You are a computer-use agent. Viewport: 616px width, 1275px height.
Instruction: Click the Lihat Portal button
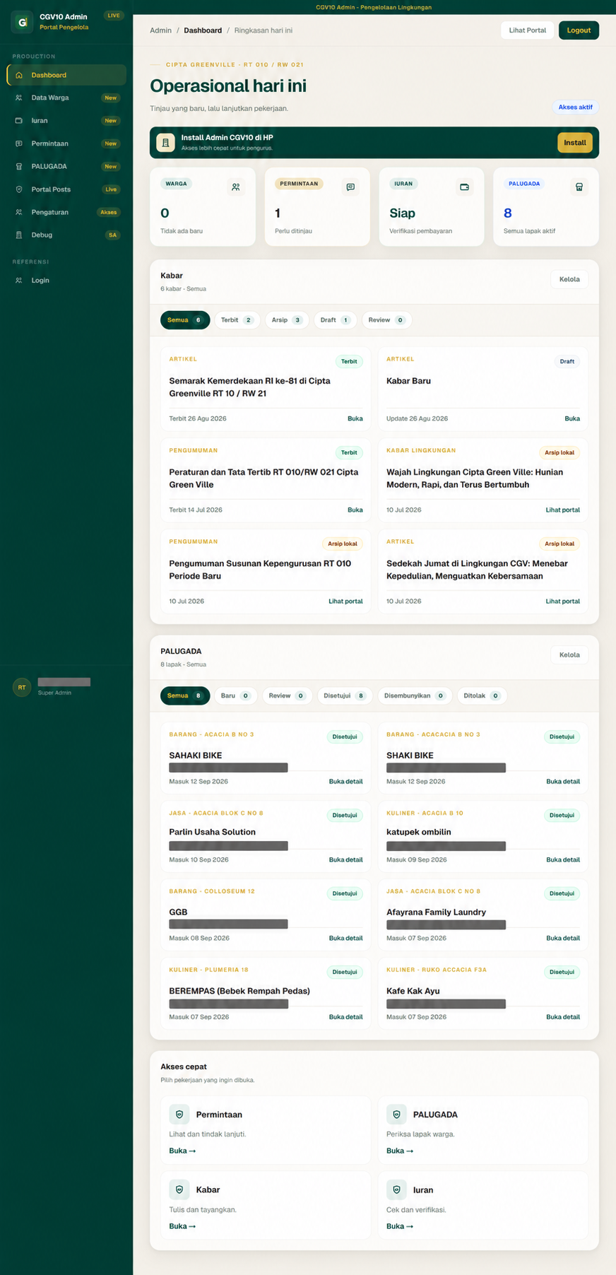[528, 30]
